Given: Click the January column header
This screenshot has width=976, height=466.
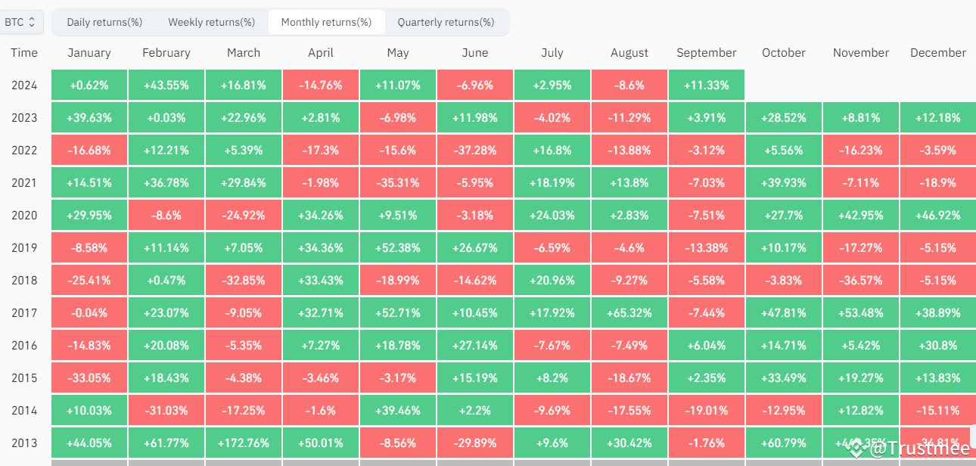Looking at the screenshot, I should tap(89, 52).
